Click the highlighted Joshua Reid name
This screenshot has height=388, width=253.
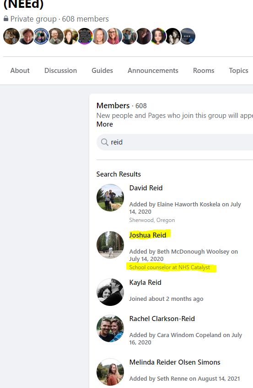point(148,235)
